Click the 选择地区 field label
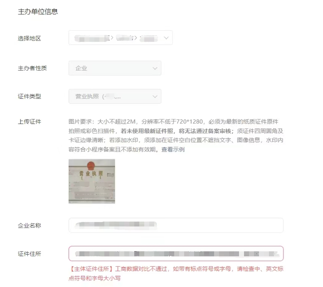 [29, 38]
